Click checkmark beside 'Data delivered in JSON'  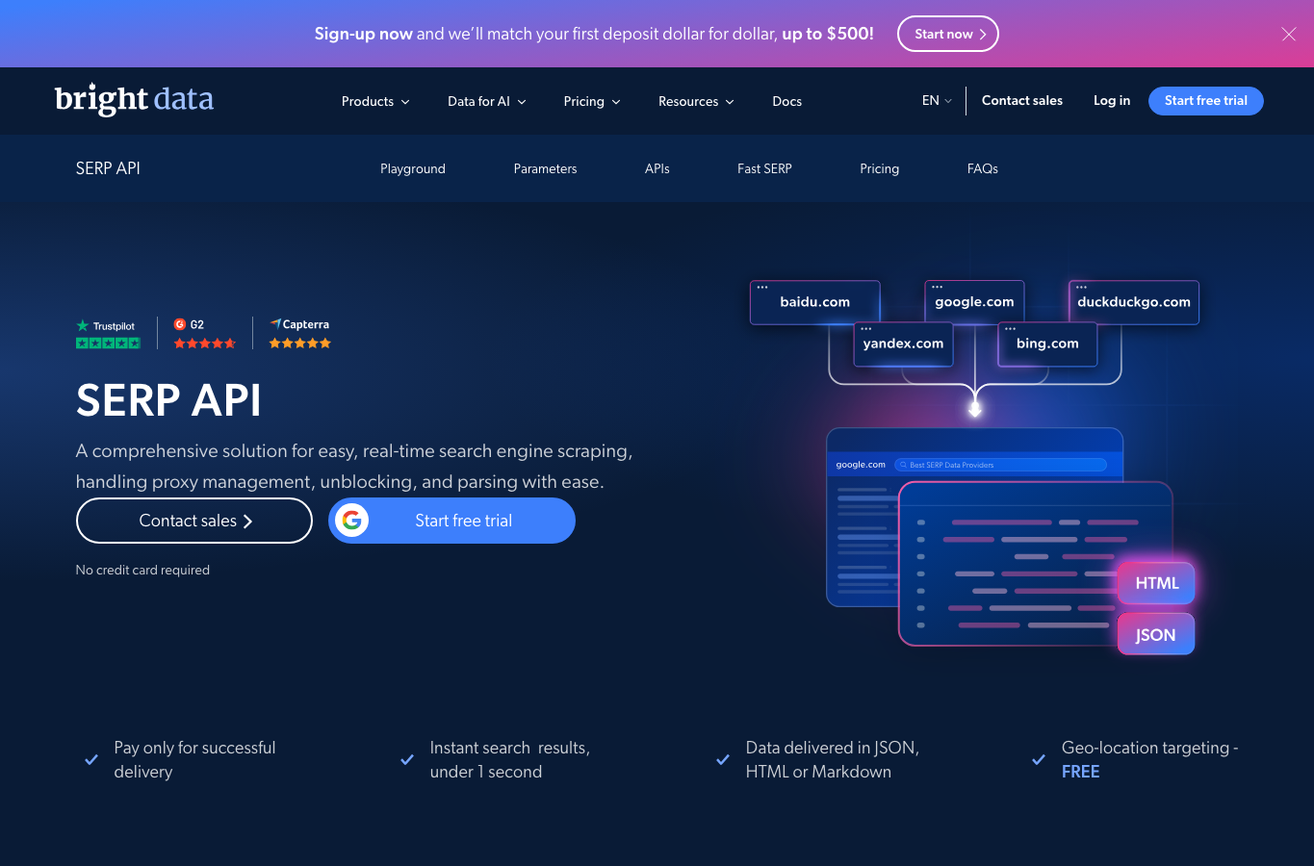tap(723, 759)
